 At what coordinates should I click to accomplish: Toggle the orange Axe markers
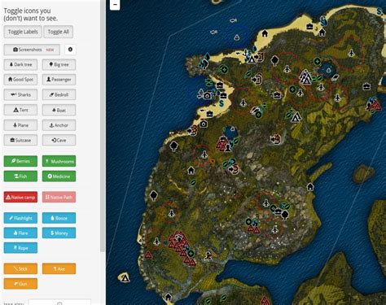59,268
